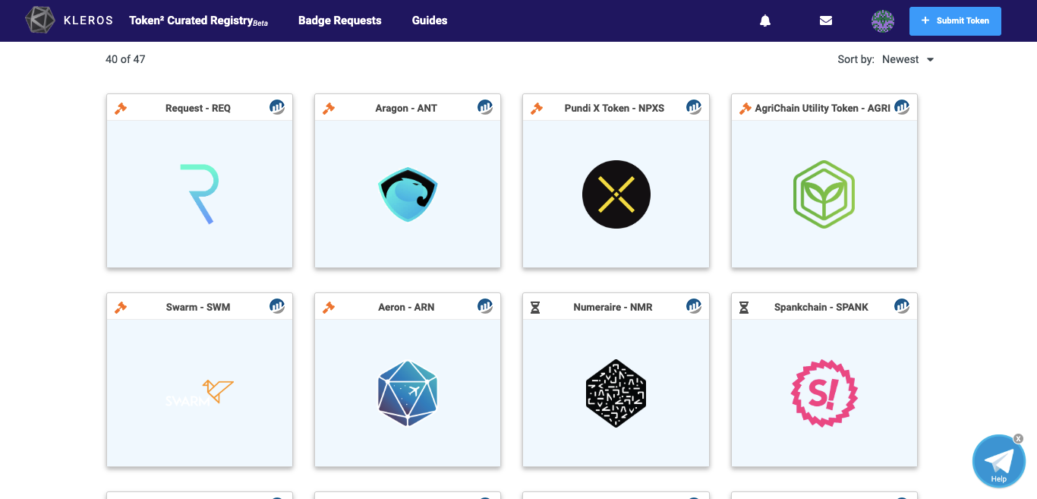Image resolution: width=1037 pixels, height=499 pixels.
Task: Click the Kleros logo icon
Action: point(39,21)
